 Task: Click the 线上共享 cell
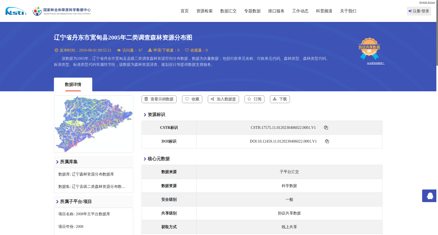coord(289,227)
